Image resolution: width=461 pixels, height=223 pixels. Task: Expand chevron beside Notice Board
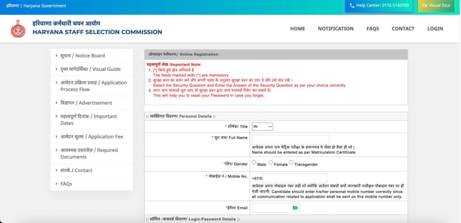(56, 55)
